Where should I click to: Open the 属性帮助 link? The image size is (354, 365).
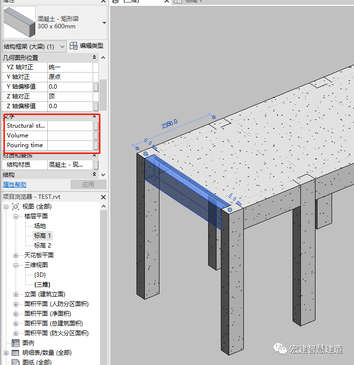pos(15,185)
